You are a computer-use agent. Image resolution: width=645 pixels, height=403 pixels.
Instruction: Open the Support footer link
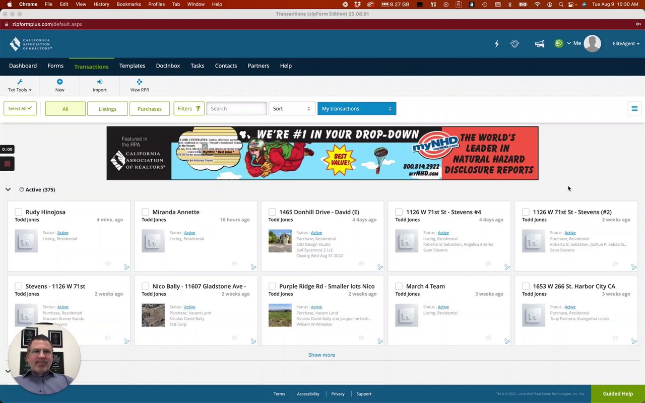364,394
